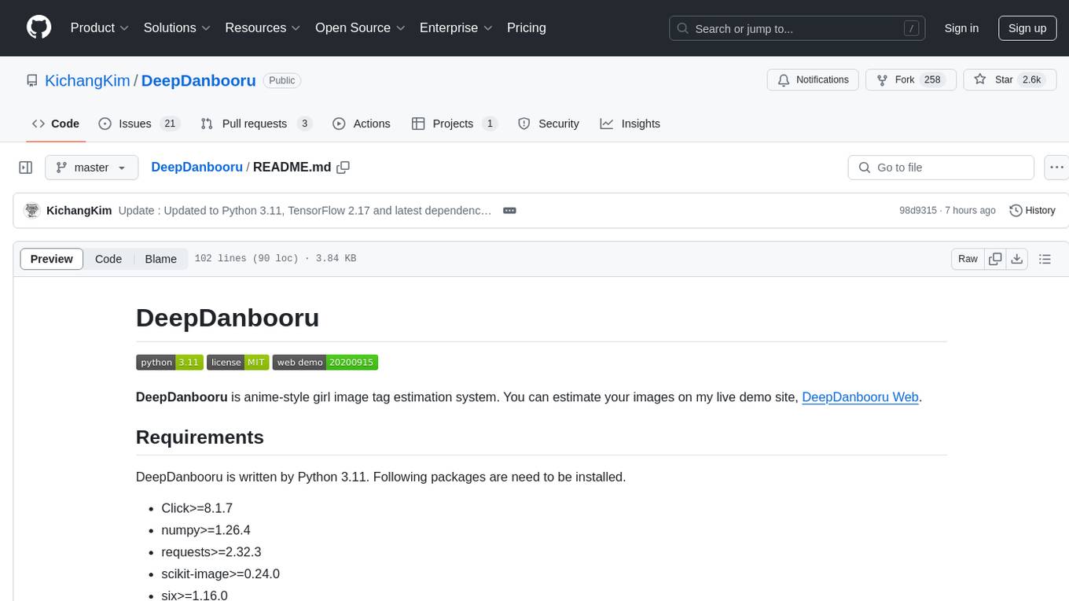The height and width of the screenshot is (601, 1069).
Task: Switch to the Issues tab
Action: [139, 124]
